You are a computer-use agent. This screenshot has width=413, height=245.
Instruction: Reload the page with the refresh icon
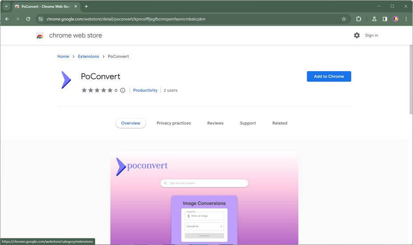point(28,19)
